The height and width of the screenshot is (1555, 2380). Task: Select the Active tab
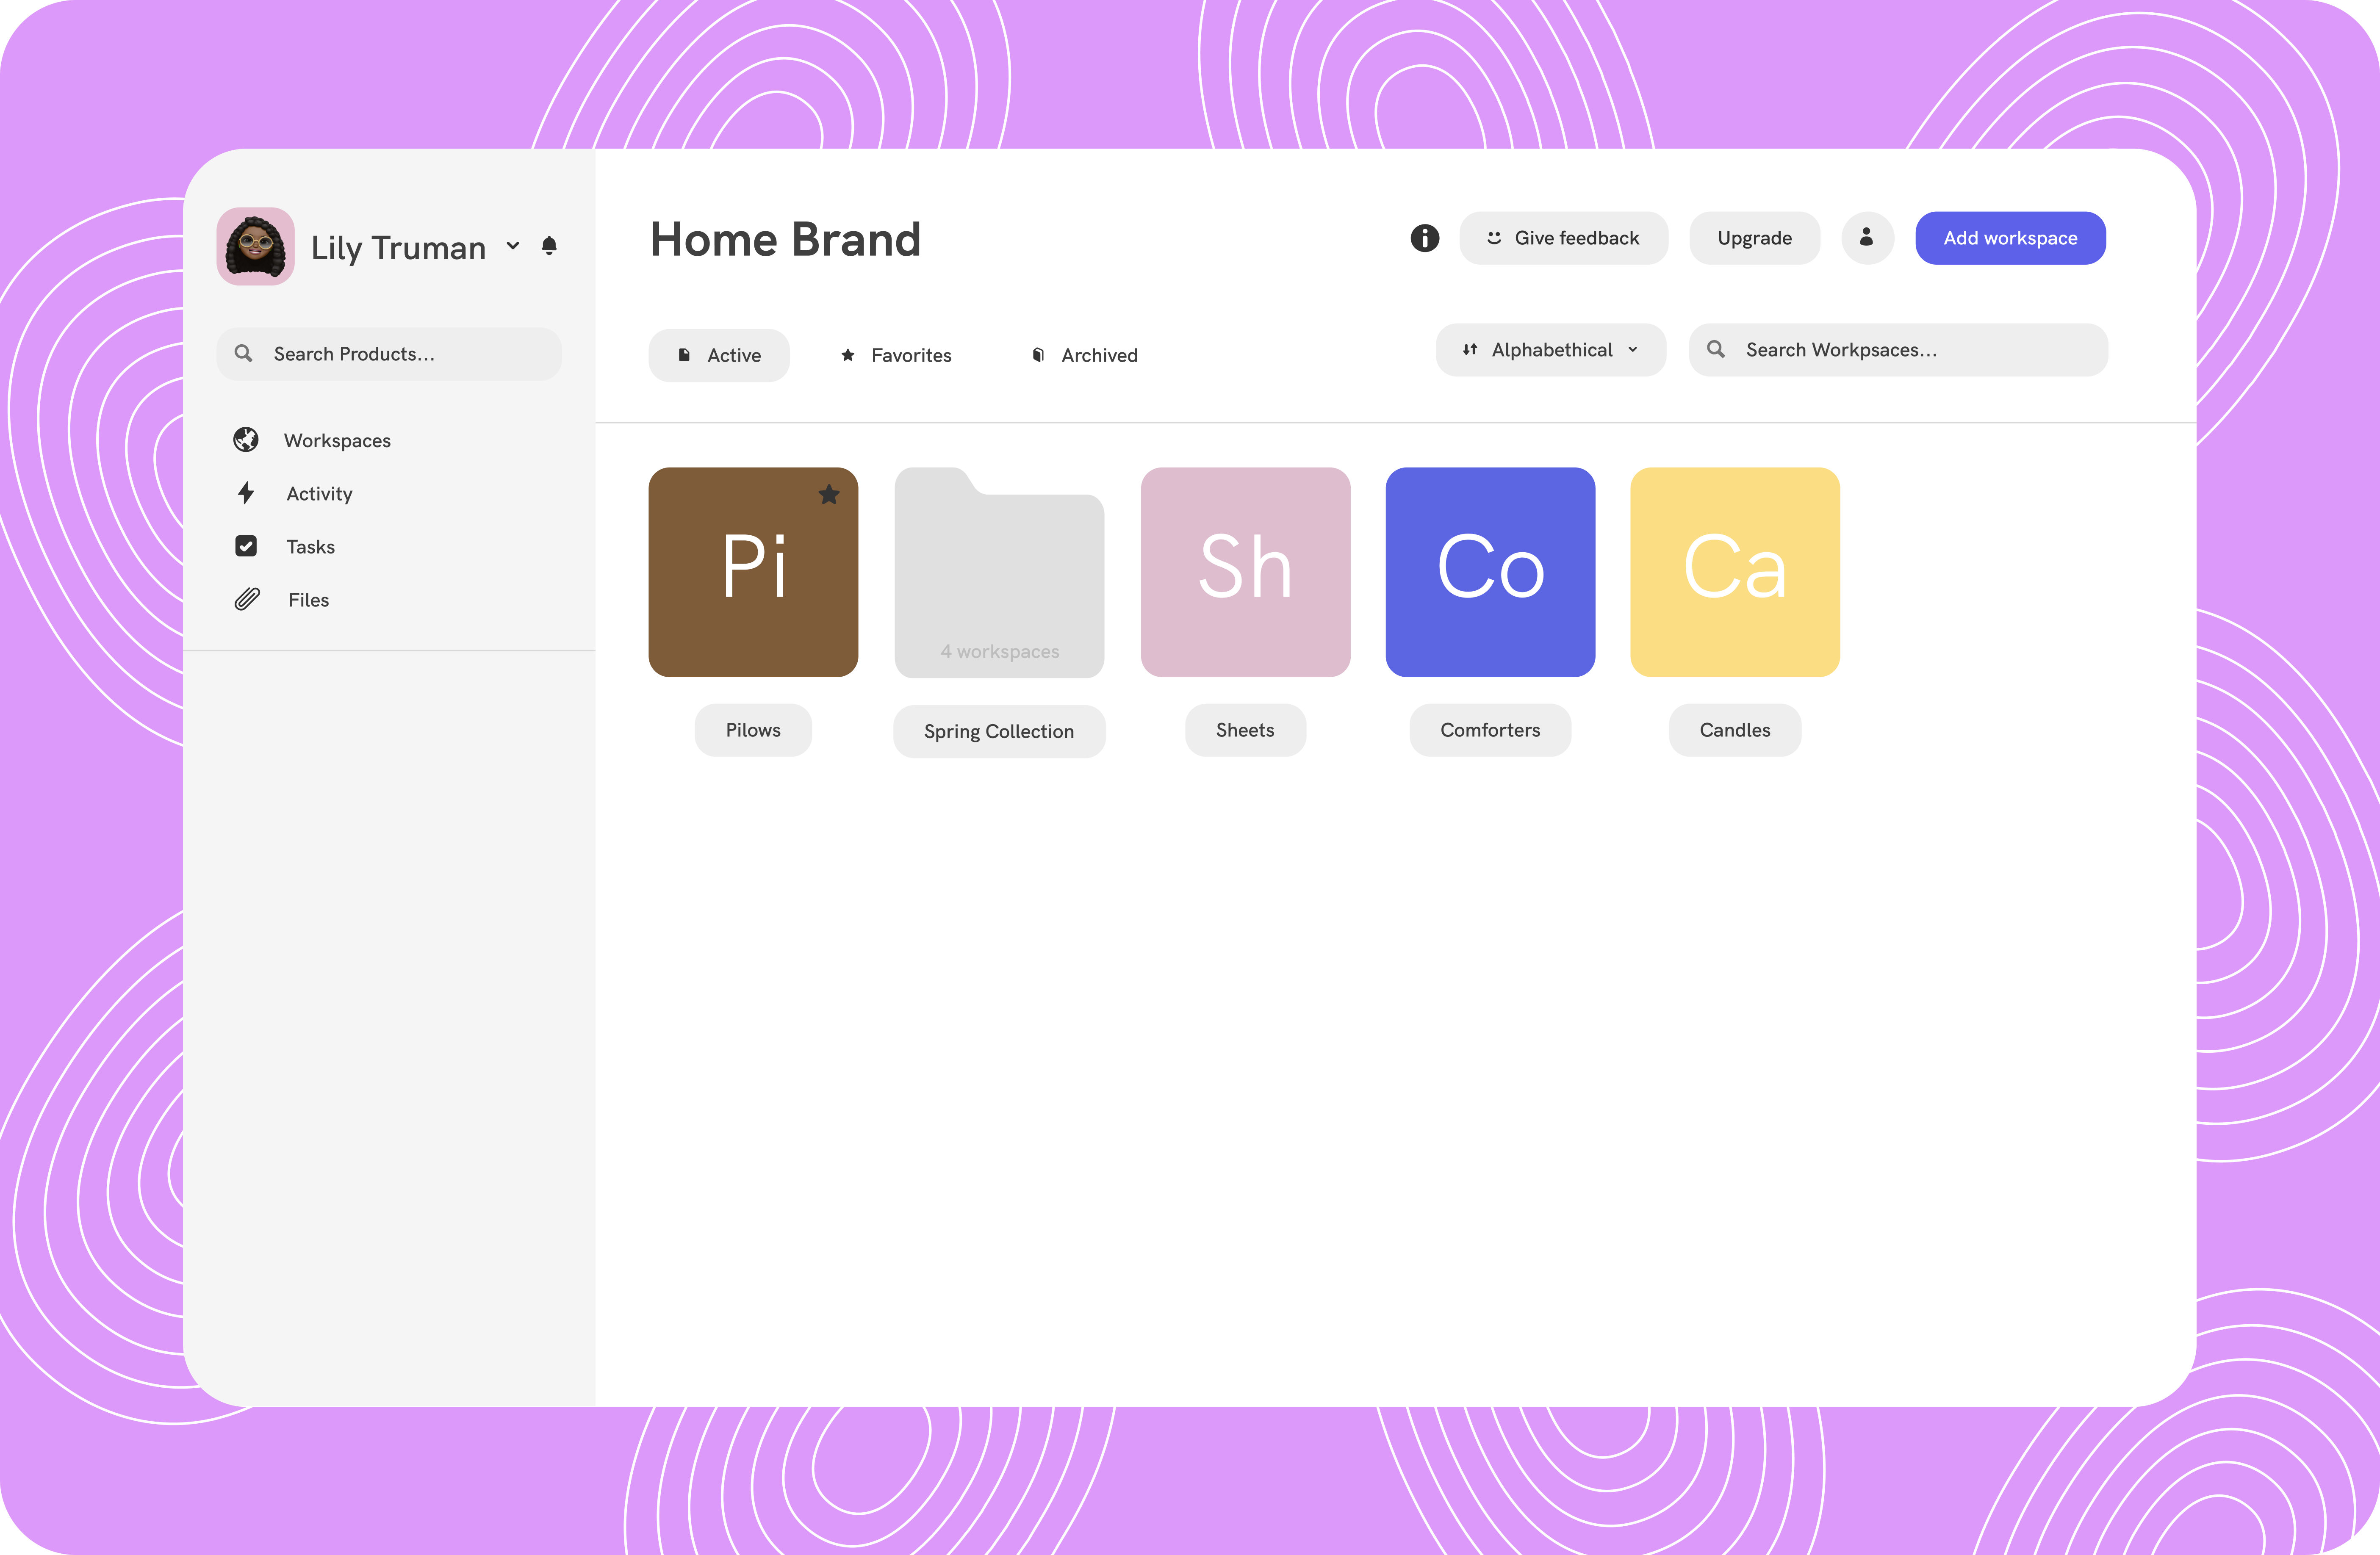tap(719, 355)
